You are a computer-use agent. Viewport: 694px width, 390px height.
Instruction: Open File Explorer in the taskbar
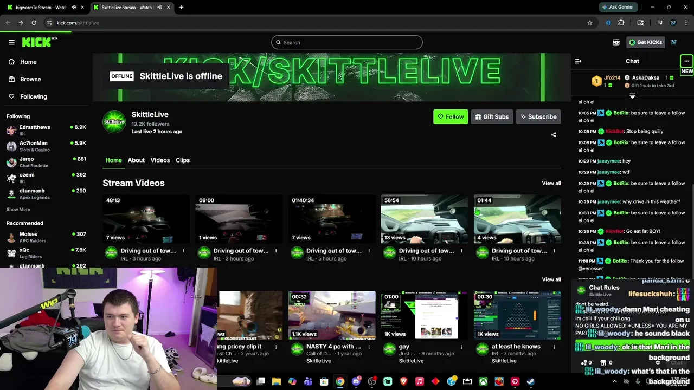pyautogui.click(x=277, y=381)
